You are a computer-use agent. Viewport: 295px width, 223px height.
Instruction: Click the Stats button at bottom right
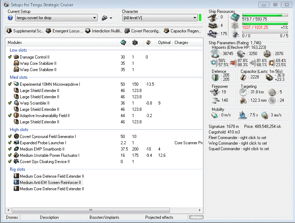click(x=196, y=217)
